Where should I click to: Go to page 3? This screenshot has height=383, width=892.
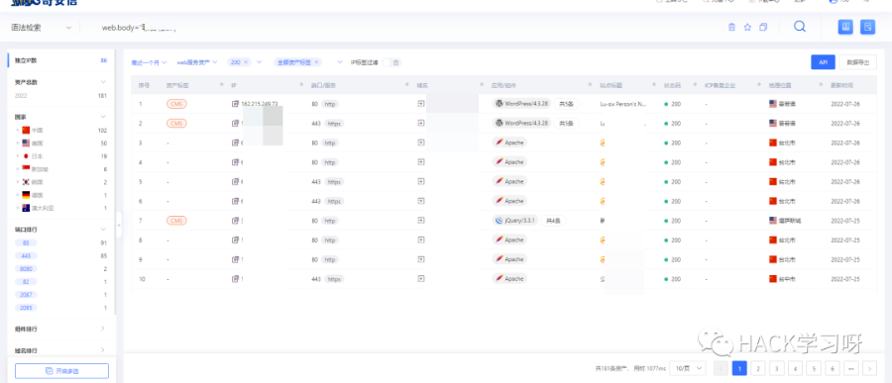[x=776, y=368]
